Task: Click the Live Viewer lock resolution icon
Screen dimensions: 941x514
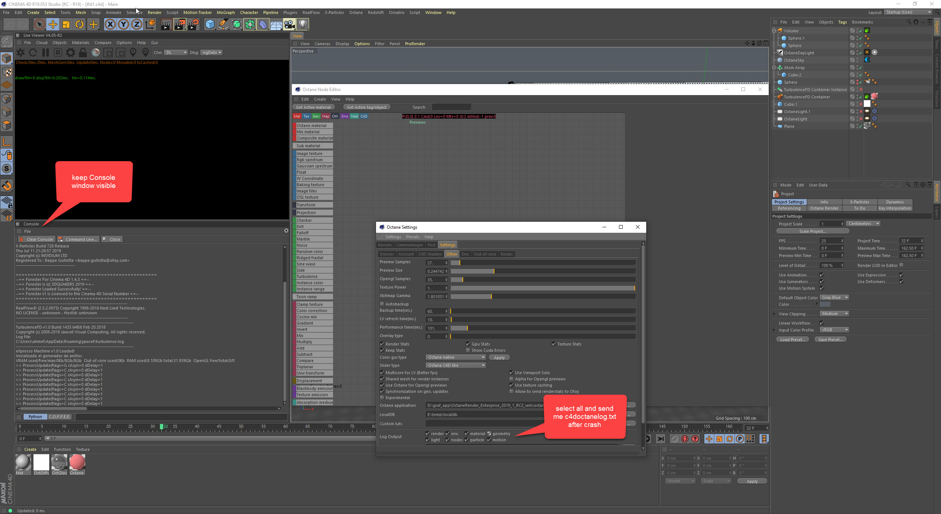Action: [83, 53]
